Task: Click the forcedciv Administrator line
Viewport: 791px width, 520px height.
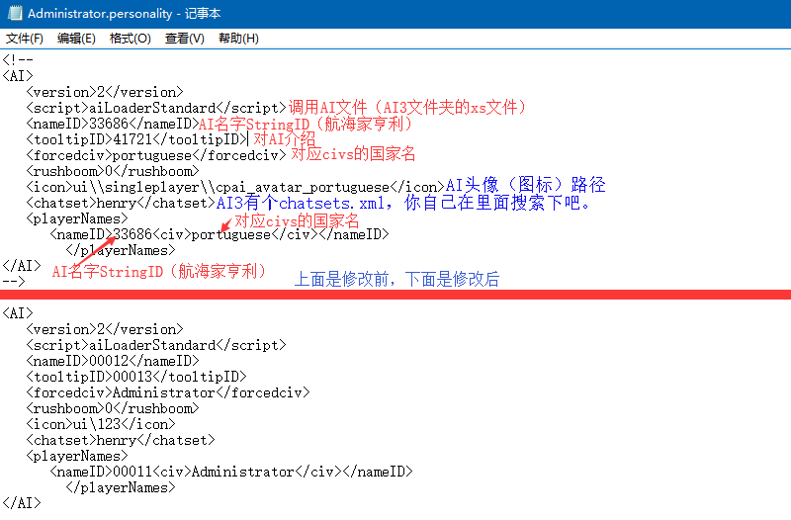Action: tap(168, 392)
